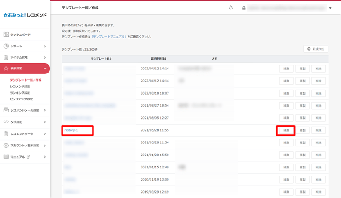The image size is (341, 198).
Task: Expand the マニュアル chevron
Action: pos(45,157)
